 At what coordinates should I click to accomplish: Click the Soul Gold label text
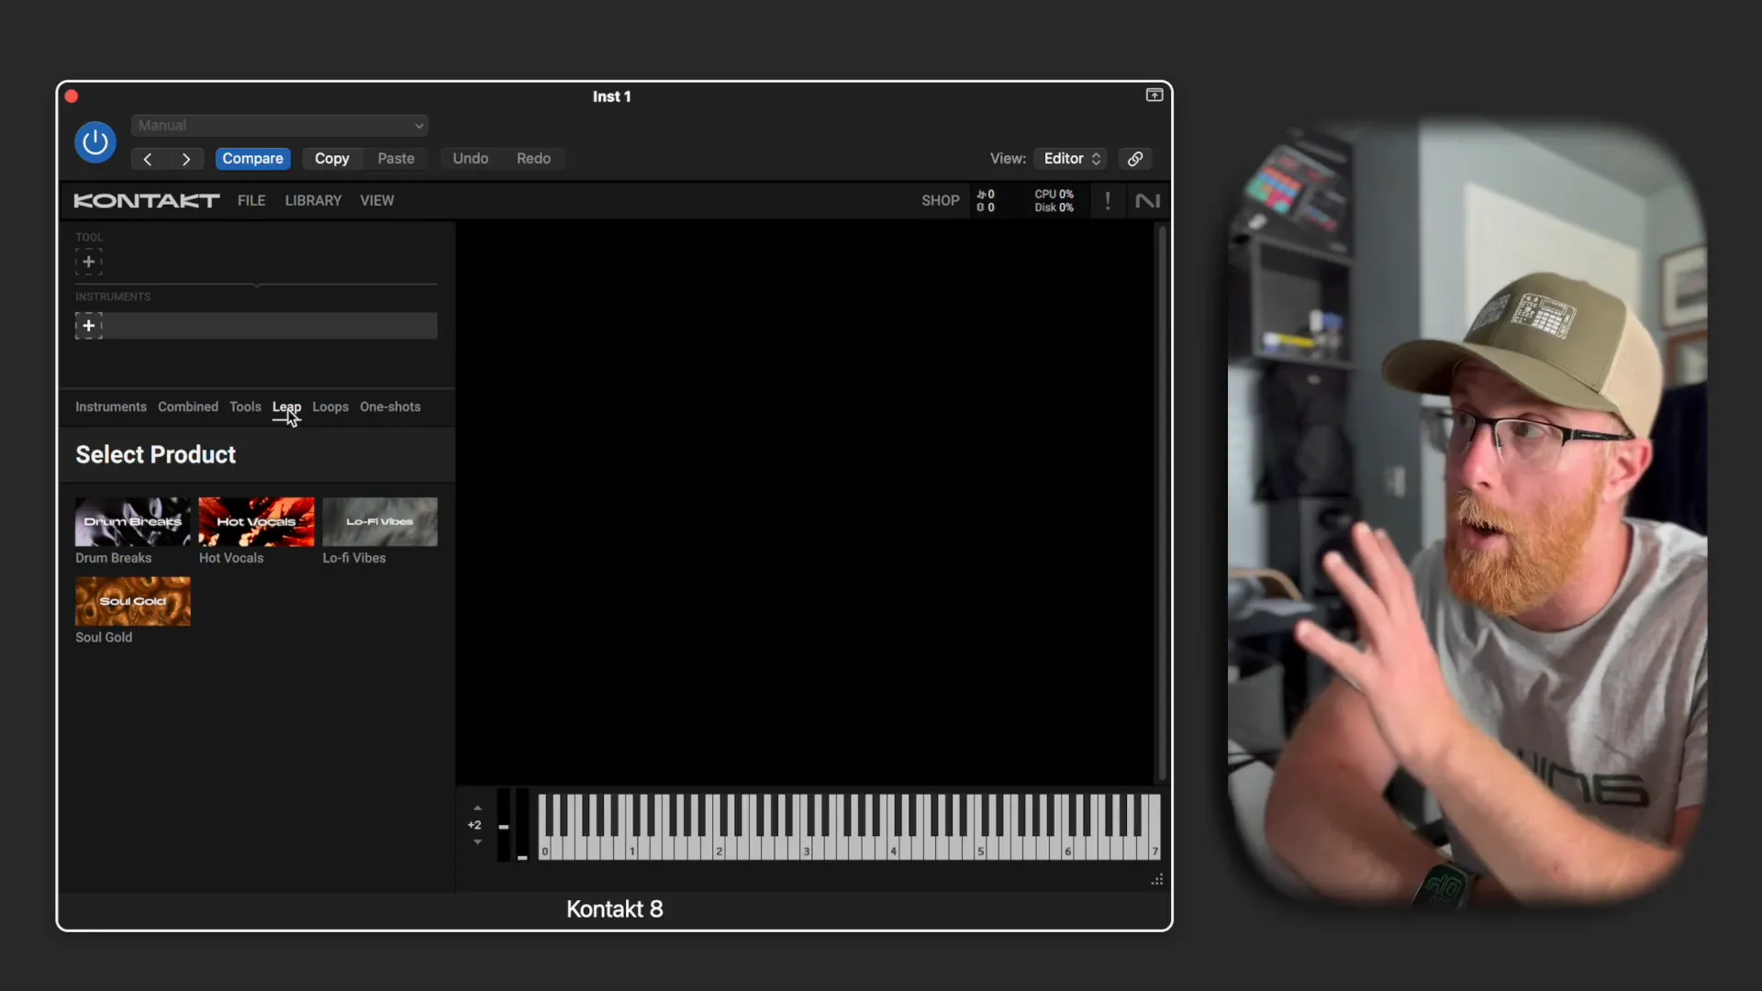[104, 638]
